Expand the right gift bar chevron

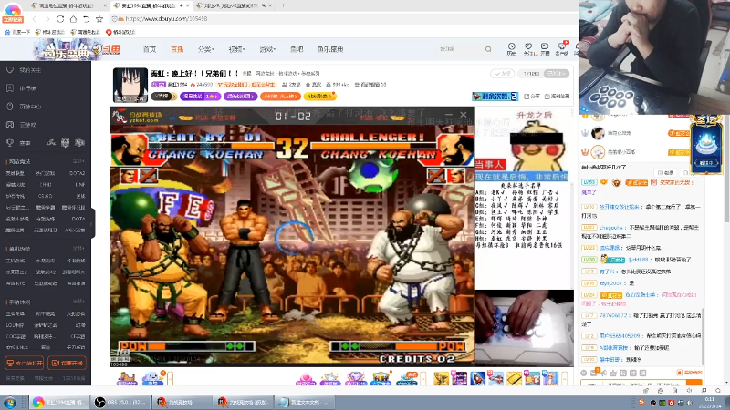[x=565, y=378]
